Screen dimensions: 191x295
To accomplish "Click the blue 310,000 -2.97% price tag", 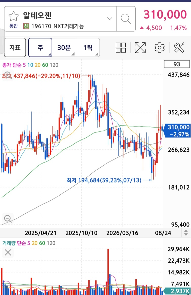I will [x=177, y=131].
